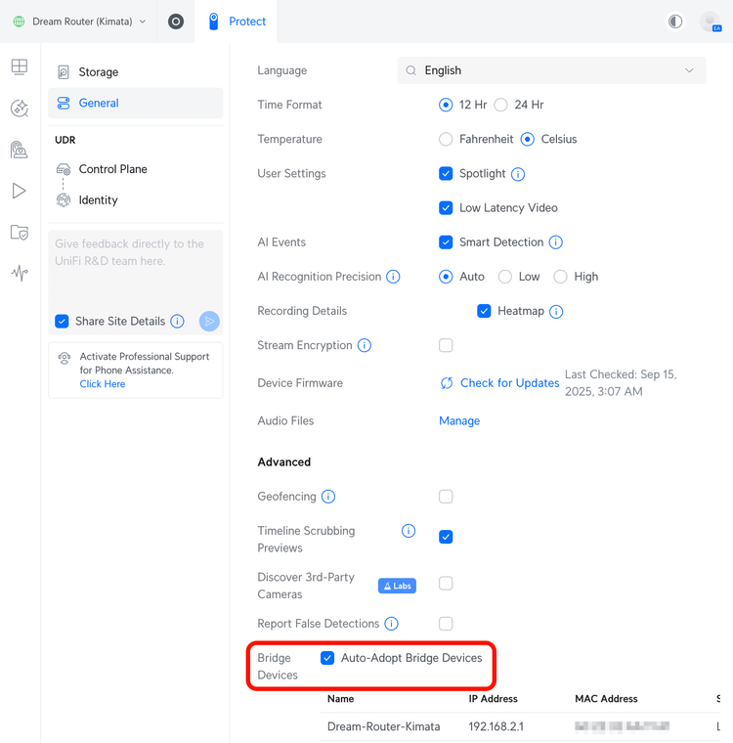Image resolution: width=733 pixels, height=743 pixels.
Task: Switch to the Protect tab
Action: tap(236, 22)
